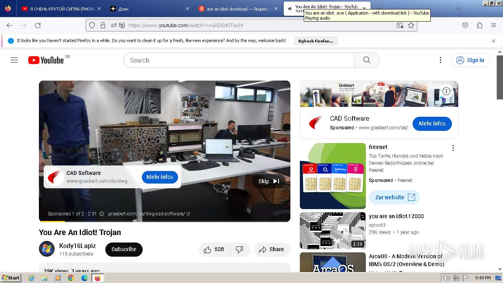Like the video with thumbs up

pos(214,249)
